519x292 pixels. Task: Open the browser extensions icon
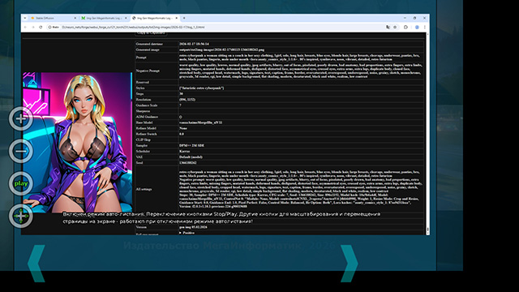coord(405,27)
